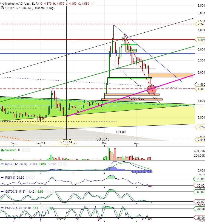The image size is (205, 222).
Task: Click the candlestick chart type icon beside Medigene AG
Action: coord(2,4)
